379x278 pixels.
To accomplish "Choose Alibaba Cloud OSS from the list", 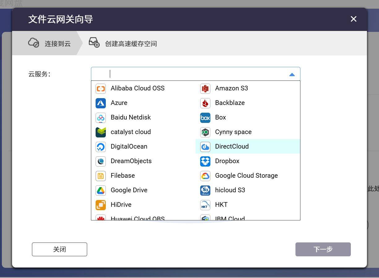I will 143,88.
